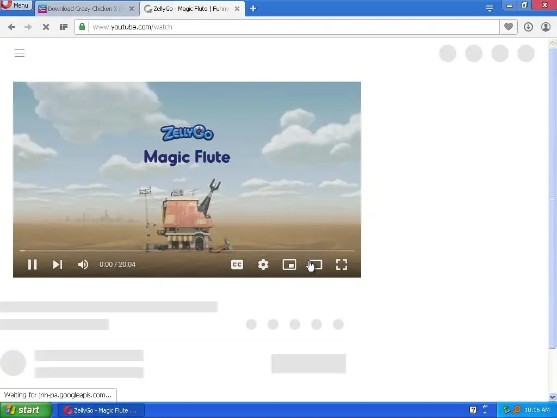Add page to bookmarks heart icon
Image resolution: width=557 pixels, height=418 pixels.
pyautogui.click(x=509, y=27)
